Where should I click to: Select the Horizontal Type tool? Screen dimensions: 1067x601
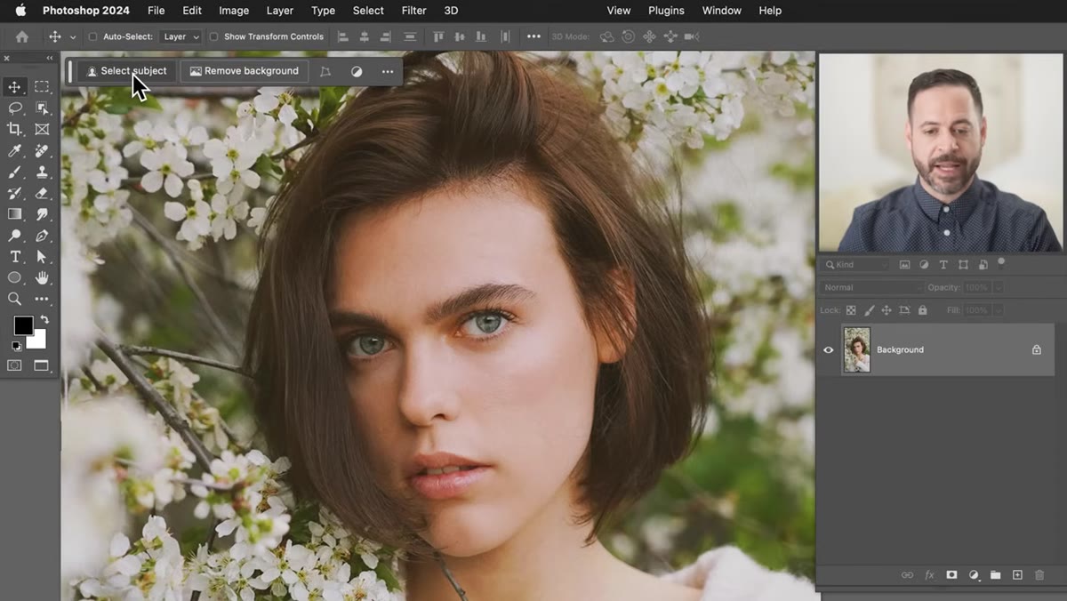pos(15,257)
